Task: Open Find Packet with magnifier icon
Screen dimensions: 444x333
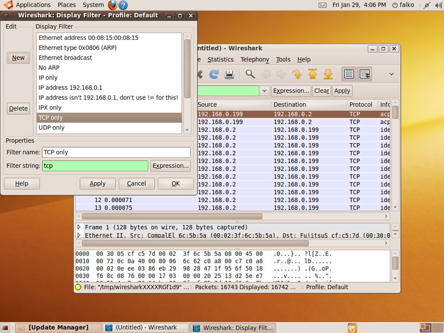Action: (250, 74)
